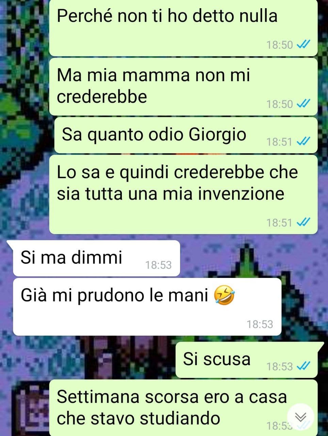Tap blue checkmarks on 'Sa quanto odio Giorgio'
The width and height of the screenshot is (328, 436).
(303, 141)
